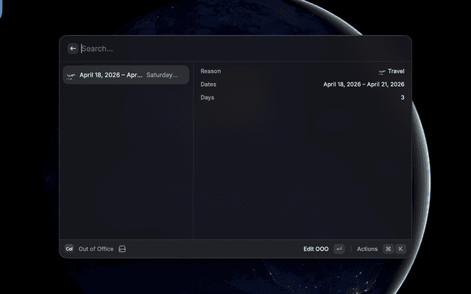Click the Command key icon
Image resolution: width=471 pixels, height=294 pixels.
coord(388,249)
